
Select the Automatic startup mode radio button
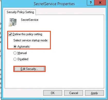[x=15, y=47]
